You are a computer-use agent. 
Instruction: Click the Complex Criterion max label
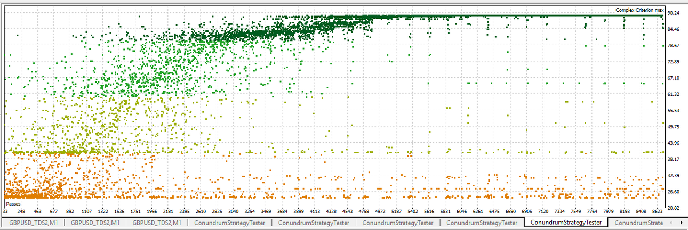(x=639, y=10)
